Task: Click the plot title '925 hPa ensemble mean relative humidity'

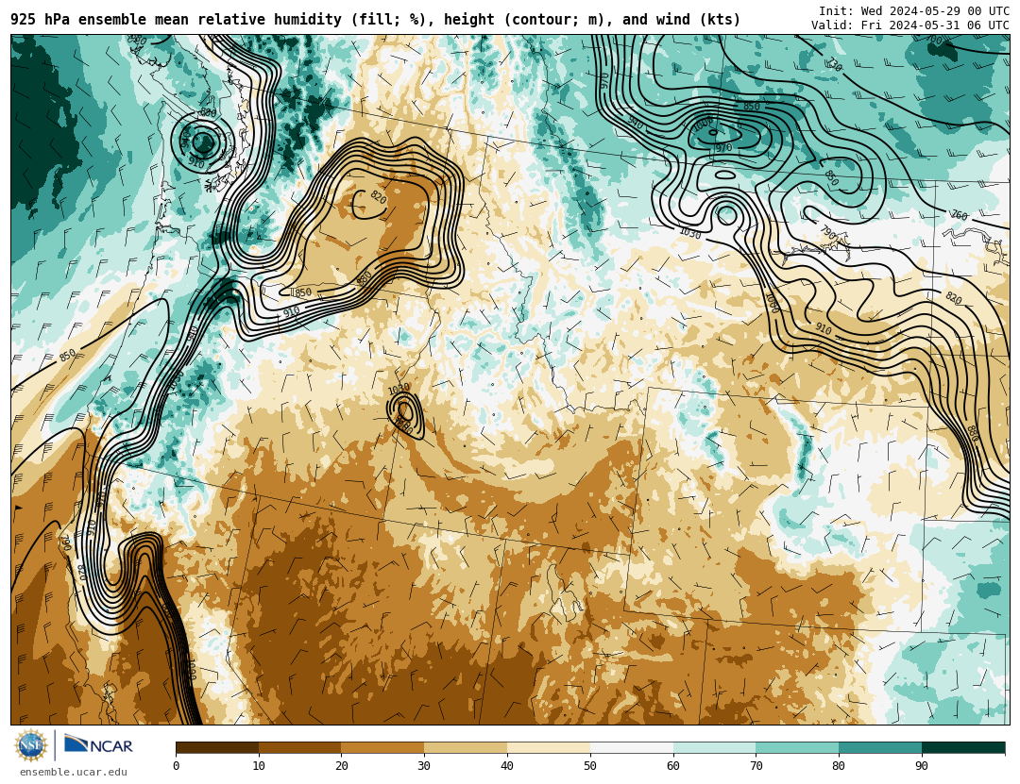Action: click(x=176, y=20)
